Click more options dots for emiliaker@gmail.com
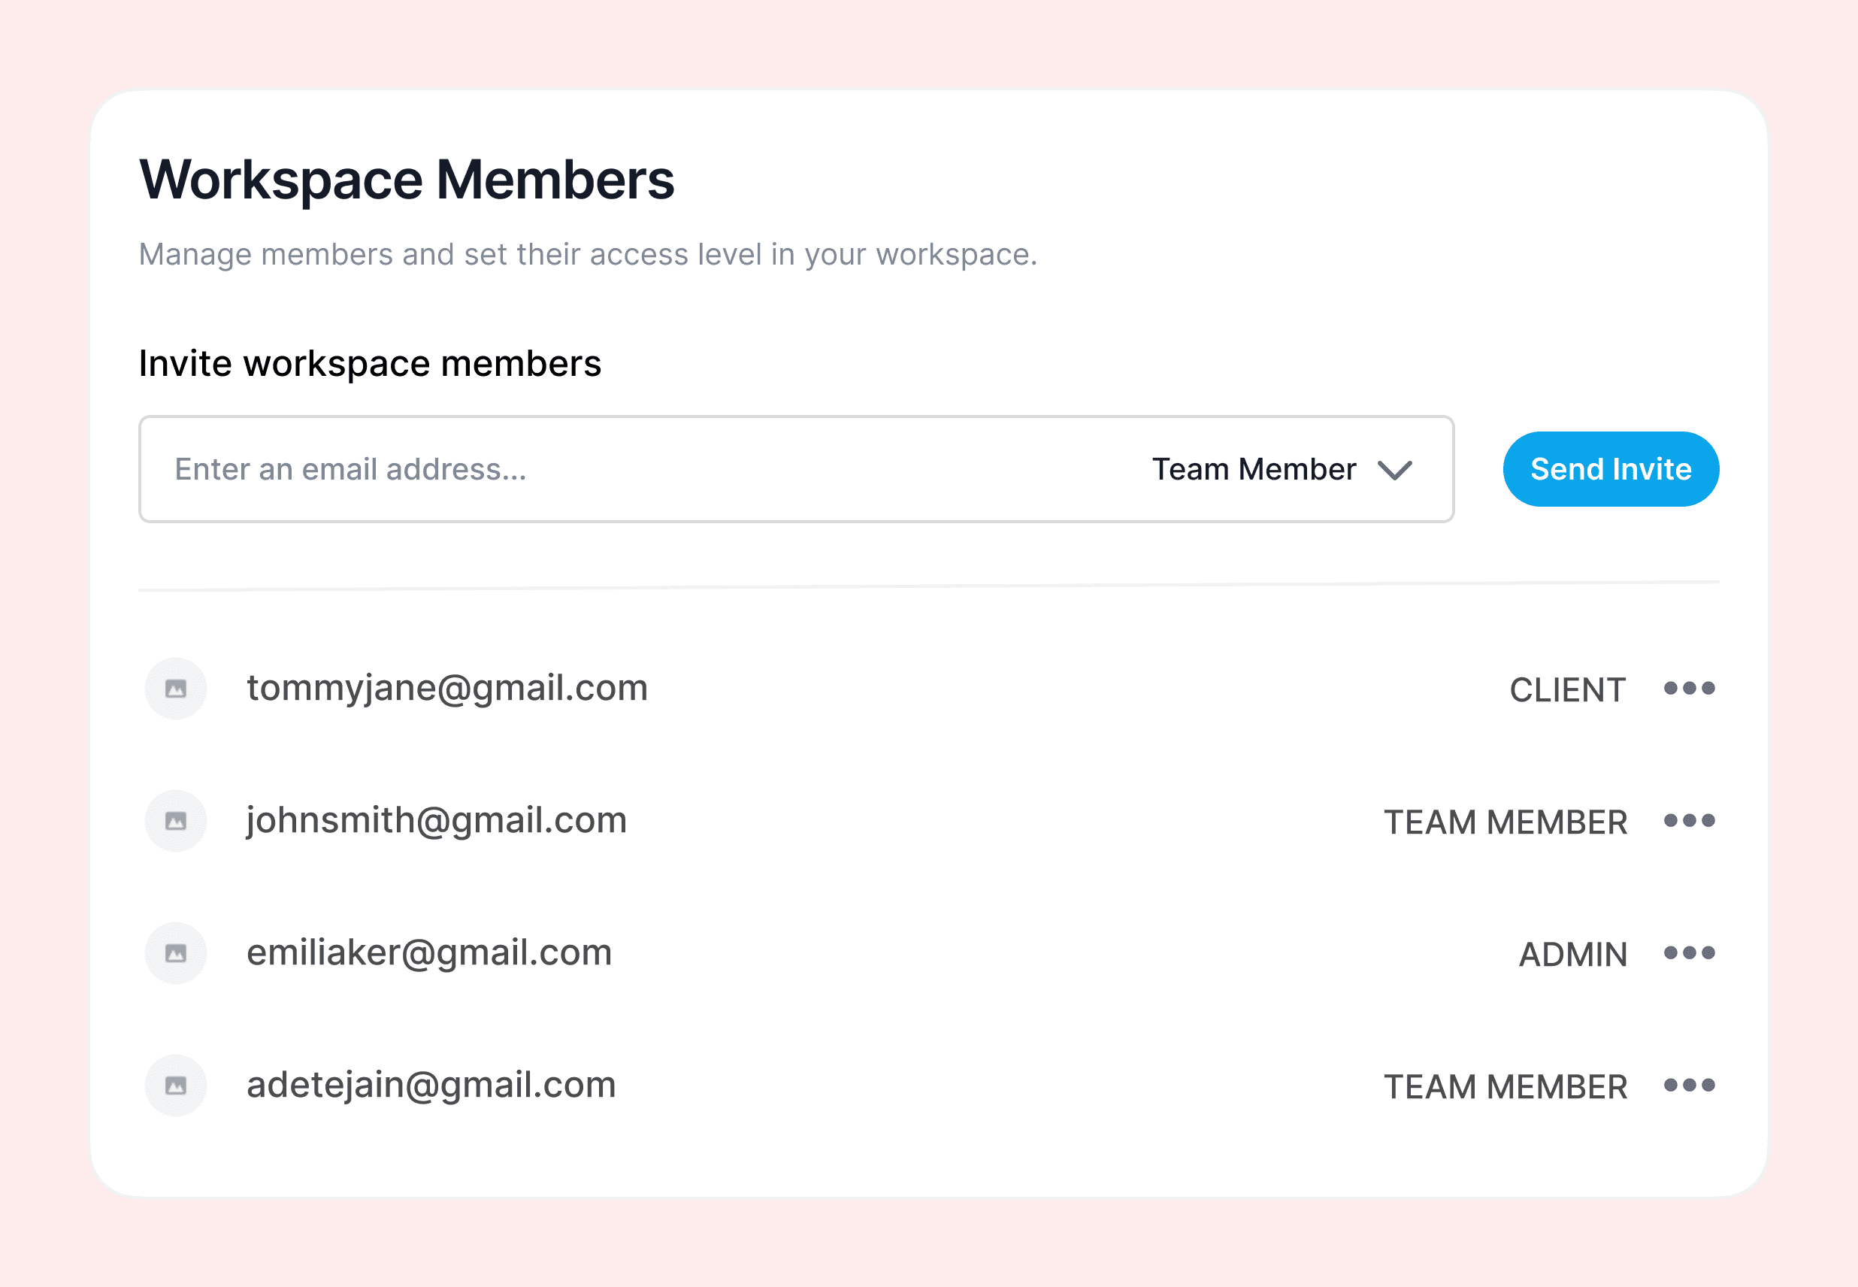 (x=1689, y=952)
